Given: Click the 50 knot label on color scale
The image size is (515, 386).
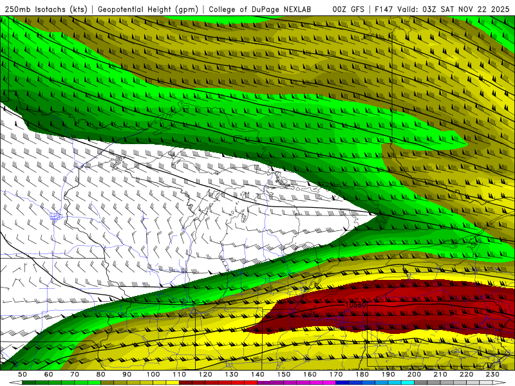Looking at the screenshot, I should [x=23, y=374].
